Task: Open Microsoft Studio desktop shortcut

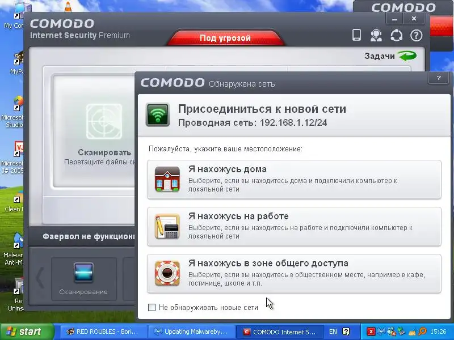Action: [12, 112]
